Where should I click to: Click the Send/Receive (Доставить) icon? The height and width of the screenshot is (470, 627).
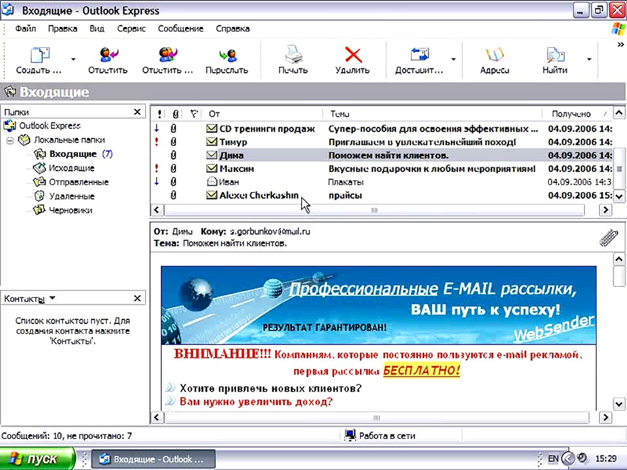(x=419, y=55)
